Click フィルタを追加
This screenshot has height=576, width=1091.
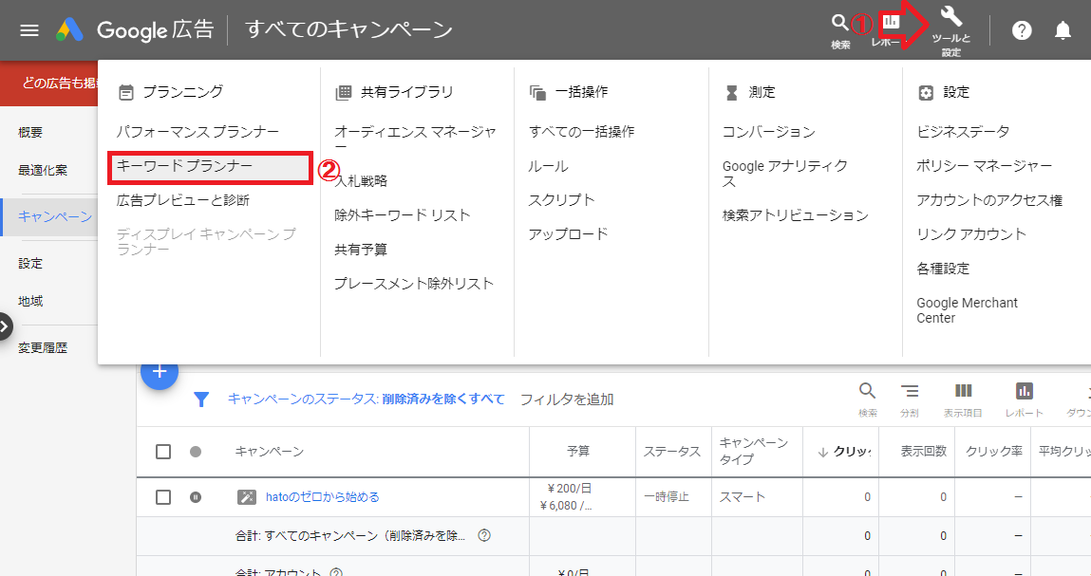click(x=566, y=399)
